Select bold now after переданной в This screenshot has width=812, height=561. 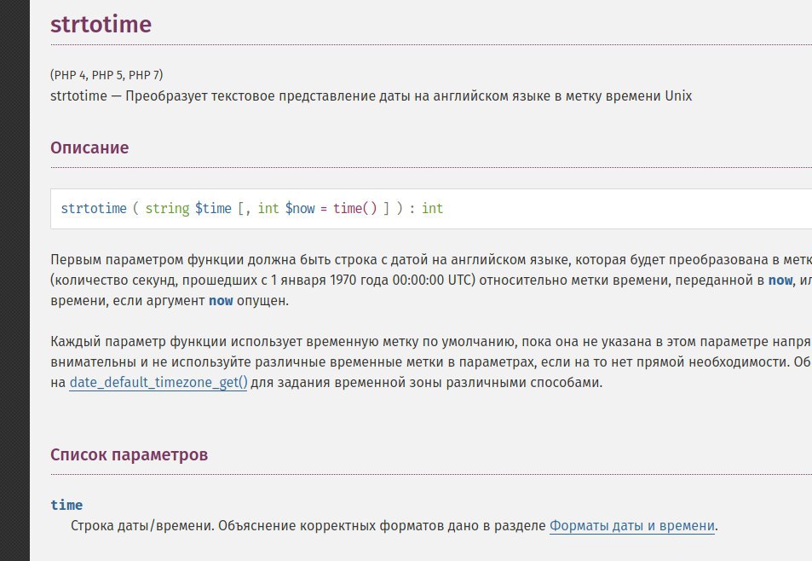click(780, 280)
